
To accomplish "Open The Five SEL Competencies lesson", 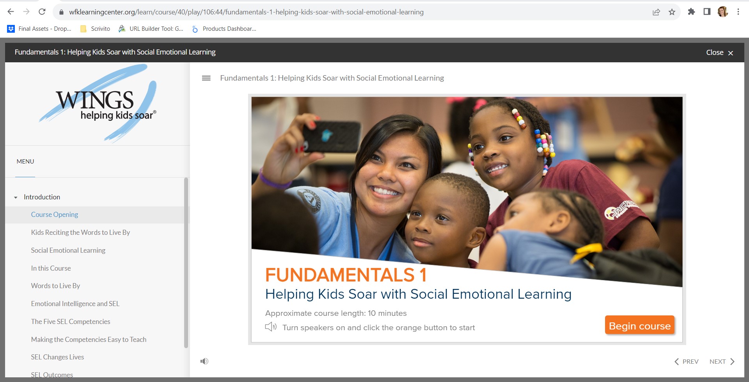I will tap(71, 321).
